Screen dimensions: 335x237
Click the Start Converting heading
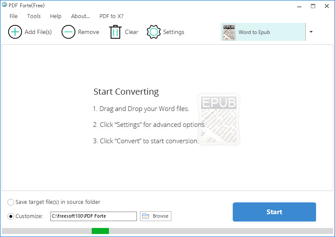[x=126, y=92]
